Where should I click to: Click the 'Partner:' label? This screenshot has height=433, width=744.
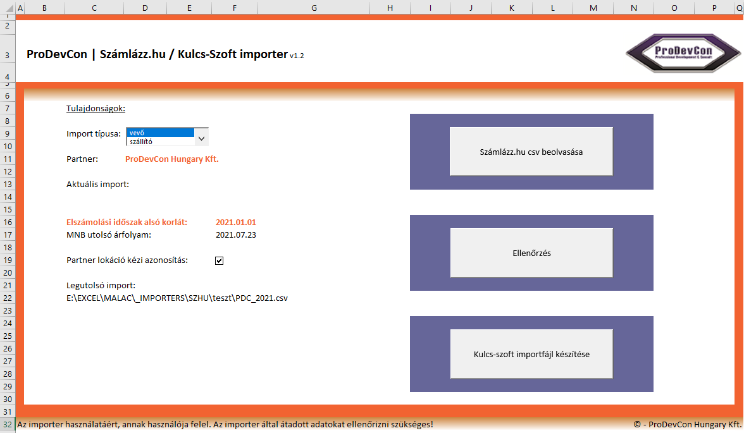point(82,159)
